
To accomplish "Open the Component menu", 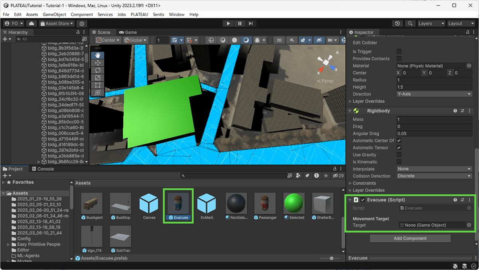I will coord(82,14).
